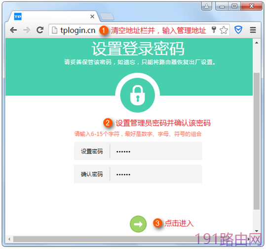Click the user profile icon in title bar

coord(206,6)
